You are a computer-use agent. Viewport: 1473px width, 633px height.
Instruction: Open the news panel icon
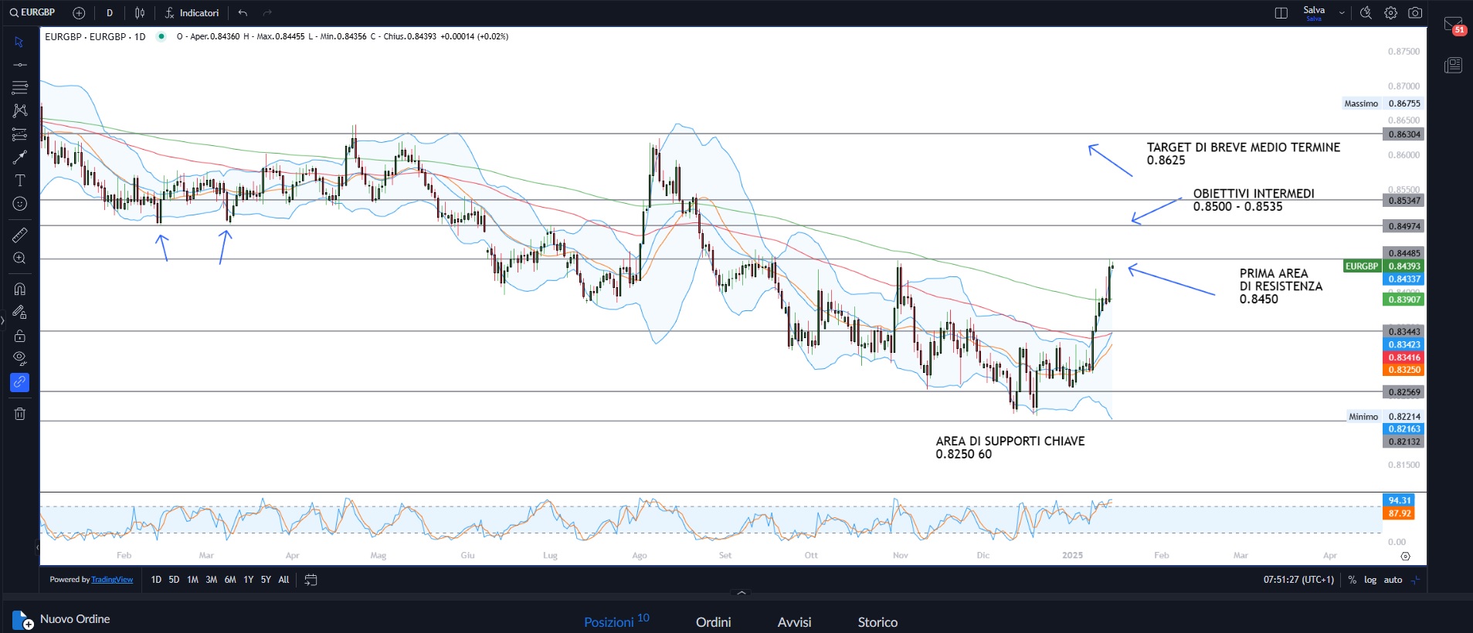click(1453, 65)
